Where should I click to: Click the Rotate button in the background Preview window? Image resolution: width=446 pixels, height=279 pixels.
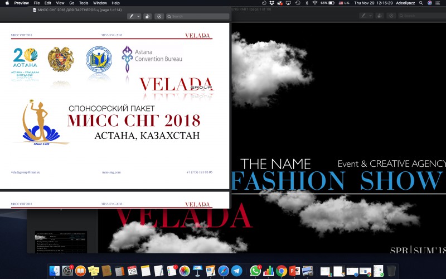pos(379,16)
